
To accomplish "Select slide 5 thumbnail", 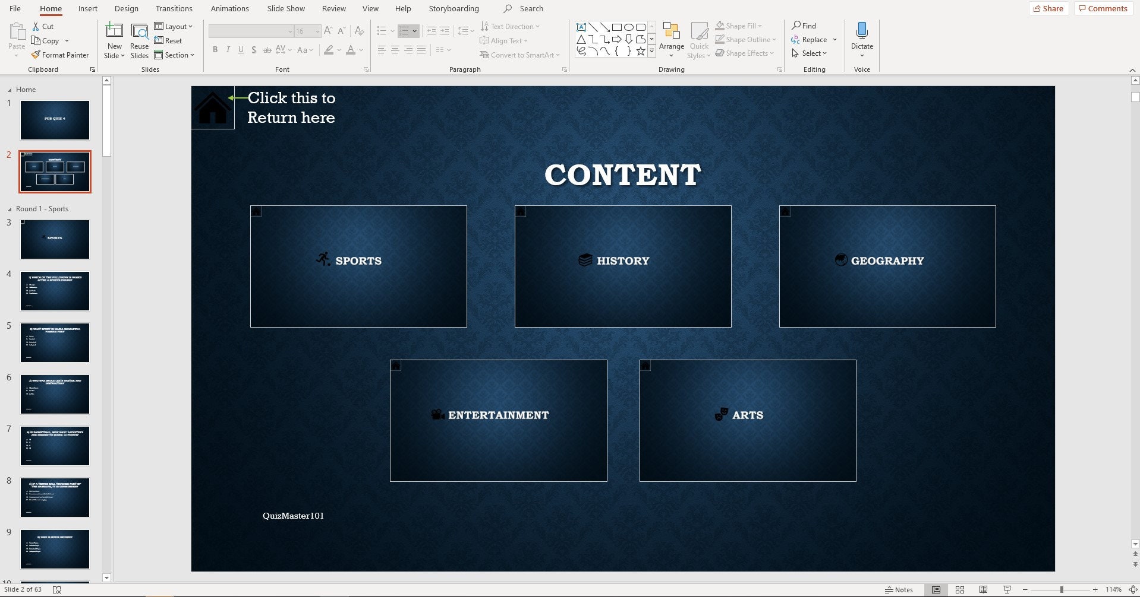I will [x=54, y=342].
